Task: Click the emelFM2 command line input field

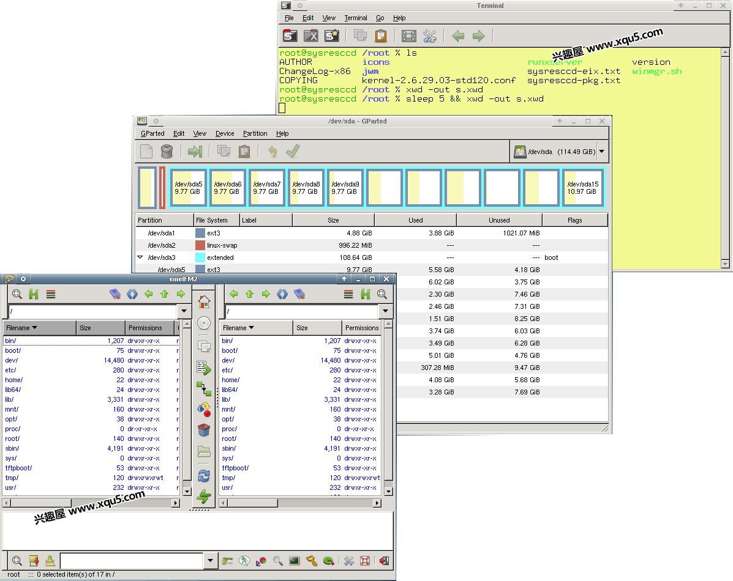Action: pos(132,560)
